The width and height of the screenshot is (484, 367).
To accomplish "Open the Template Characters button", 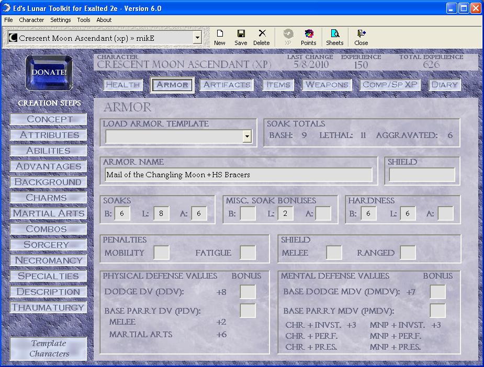I will pos(48,349).
